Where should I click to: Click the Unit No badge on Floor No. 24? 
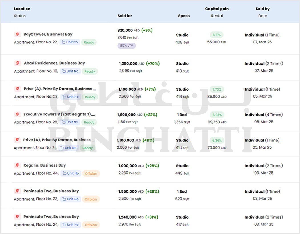(x=71, y=225)
